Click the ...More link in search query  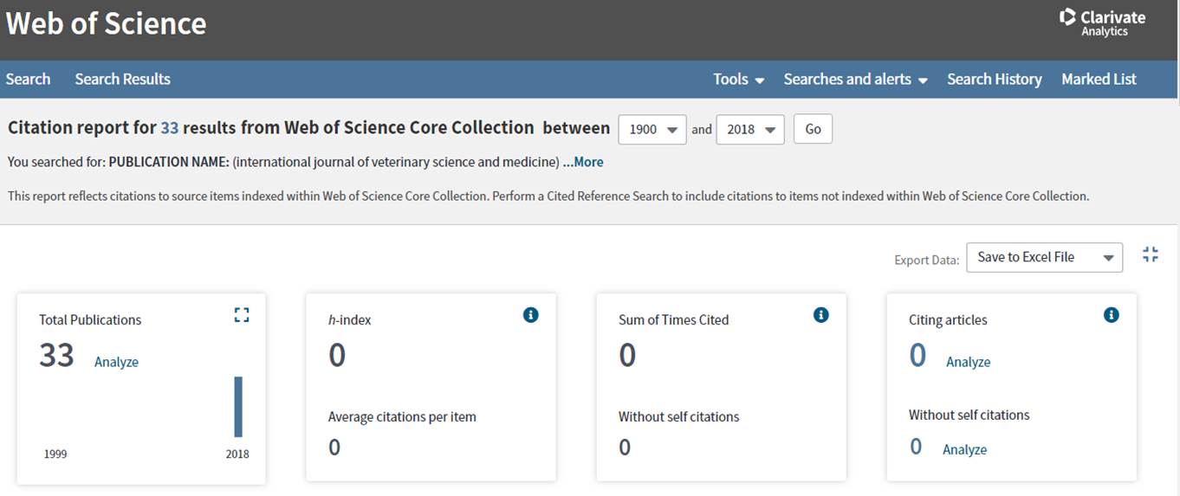(x=583, y=162)
